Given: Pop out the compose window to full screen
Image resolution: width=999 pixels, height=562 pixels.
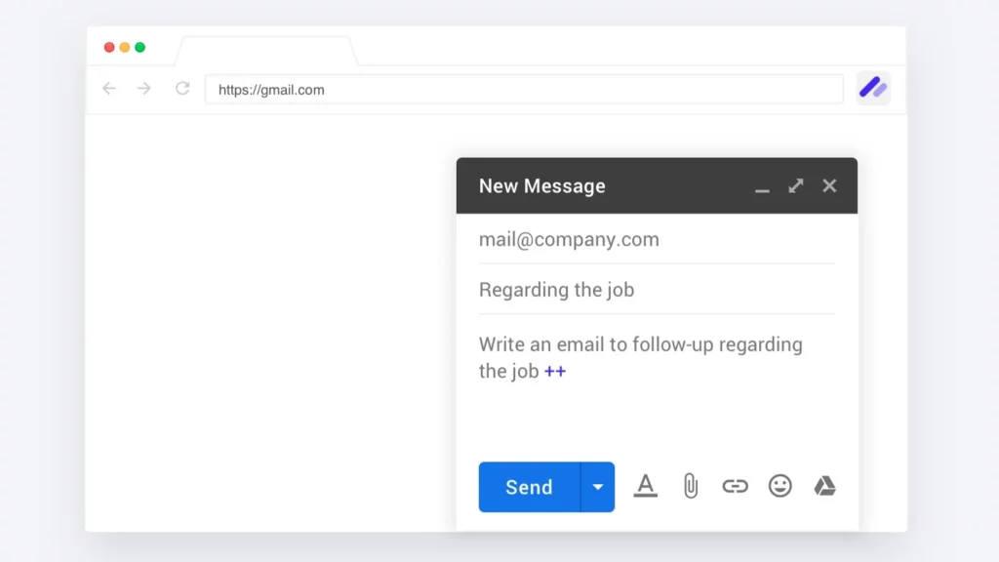Looking at the screenshot, I should click(x=796, y=185).
